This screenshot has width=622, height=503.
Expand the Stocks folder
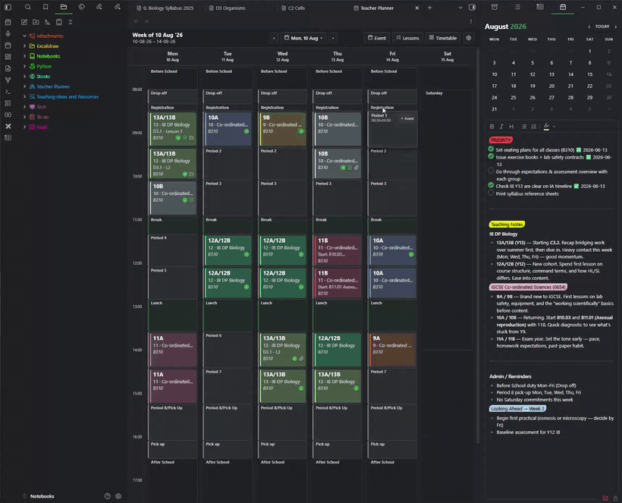24,77
